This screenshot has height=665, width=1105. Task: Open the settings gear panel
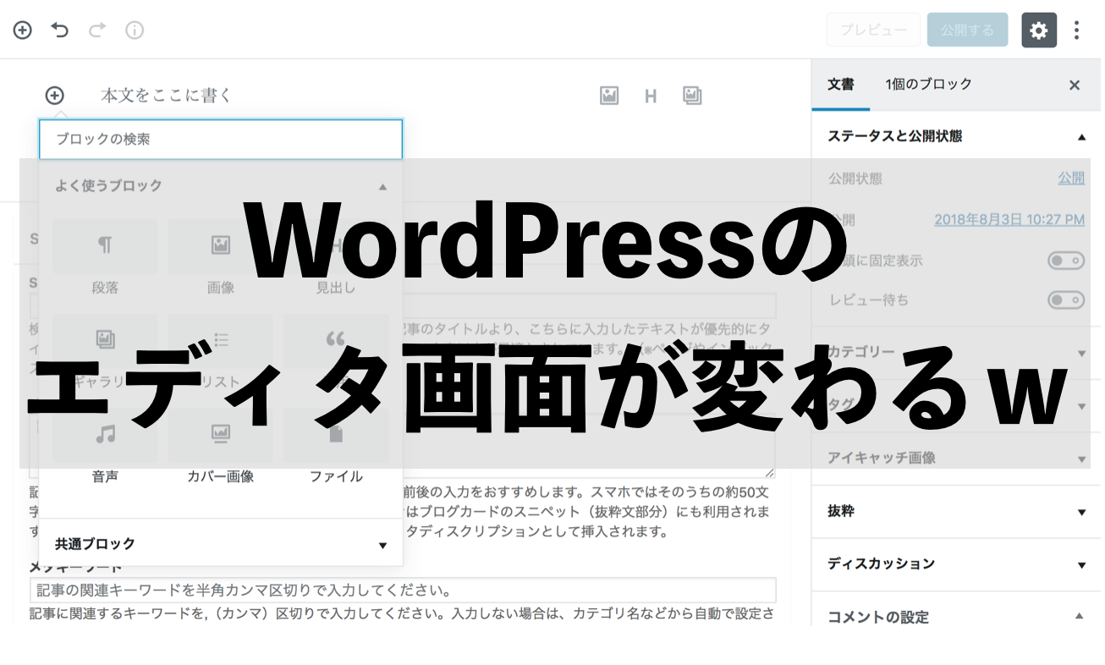click(1039, 30)
